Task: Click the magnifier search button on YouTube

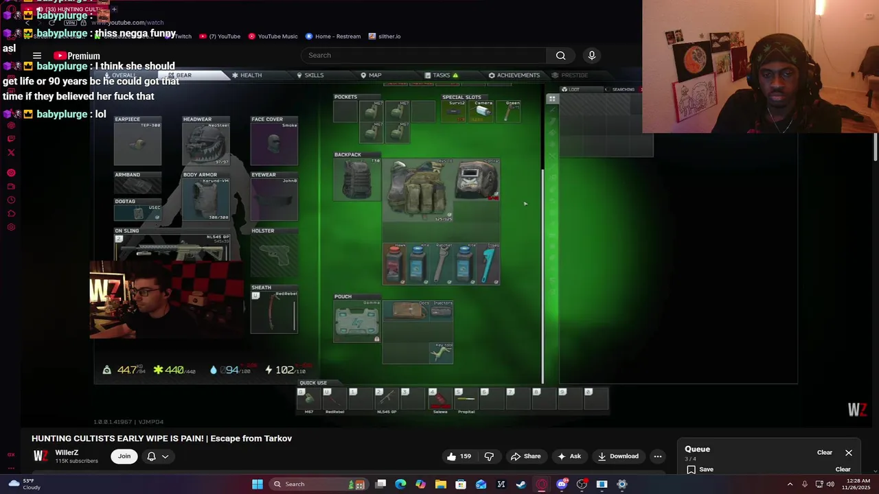Action: click(560, 56)
